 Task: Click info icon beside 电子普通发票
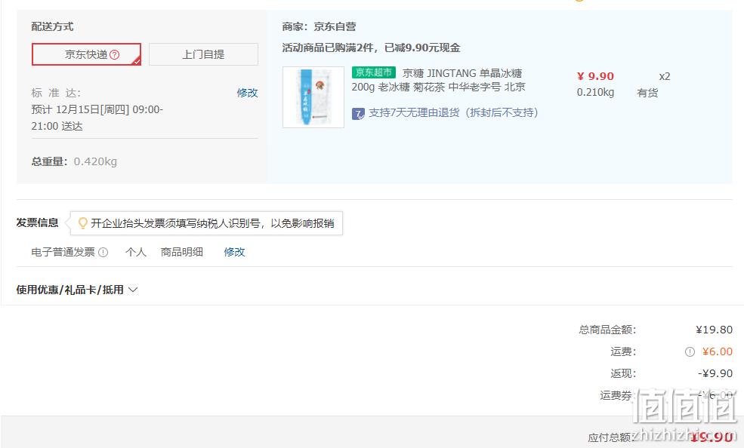103,253
